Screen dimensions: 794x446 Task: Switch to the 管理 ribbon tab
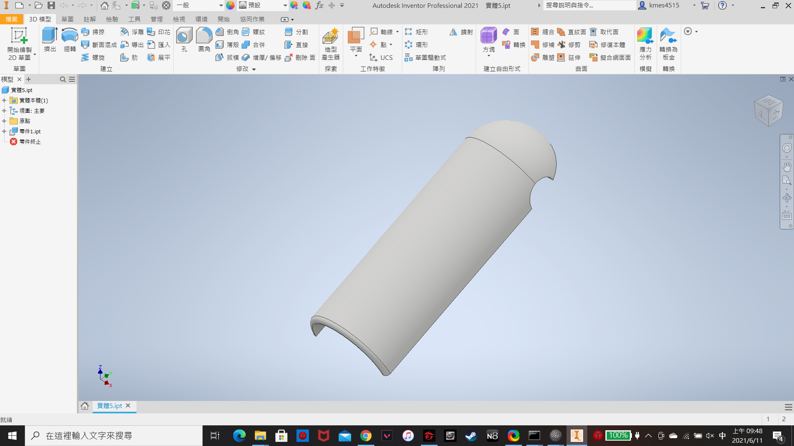[x=157, y=19]
